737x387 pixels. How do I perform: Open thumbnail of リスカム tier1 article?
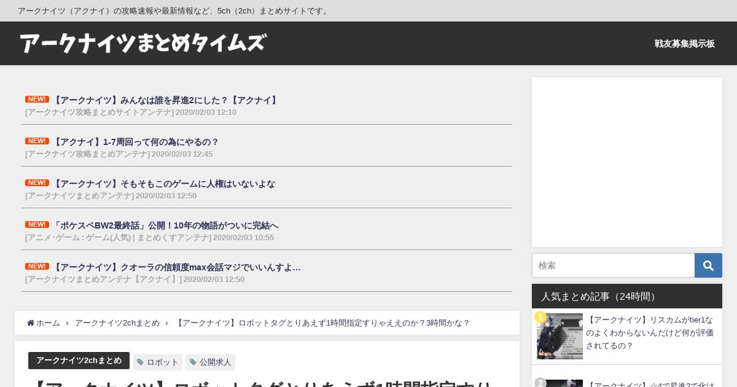tap(560, 336)
